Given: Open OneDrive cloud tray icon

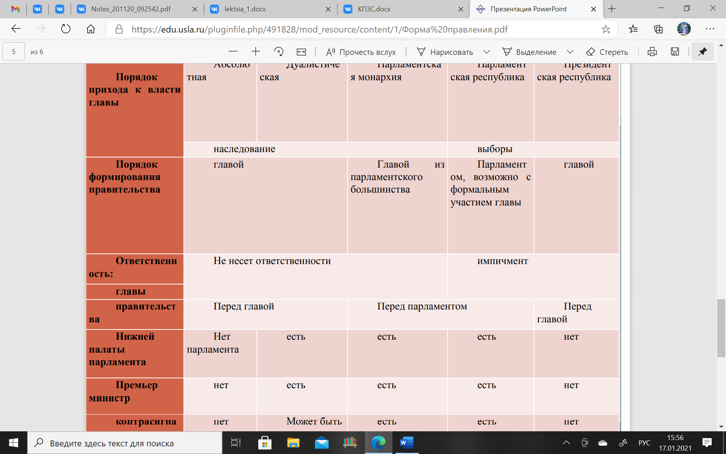Looking at the screenshot, I should [603, 443].
